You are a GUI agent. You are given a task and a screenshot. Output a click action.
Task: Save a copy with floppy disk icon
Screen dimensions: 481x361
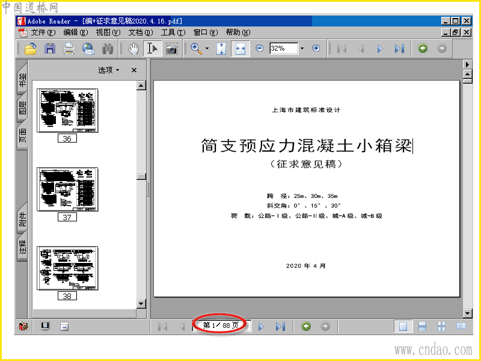click(50, 49)
